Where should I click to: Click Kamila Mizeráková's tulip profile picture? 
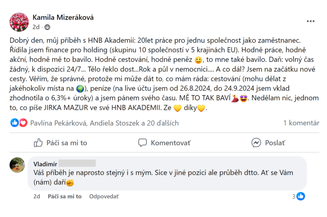[x=19, y=22]
